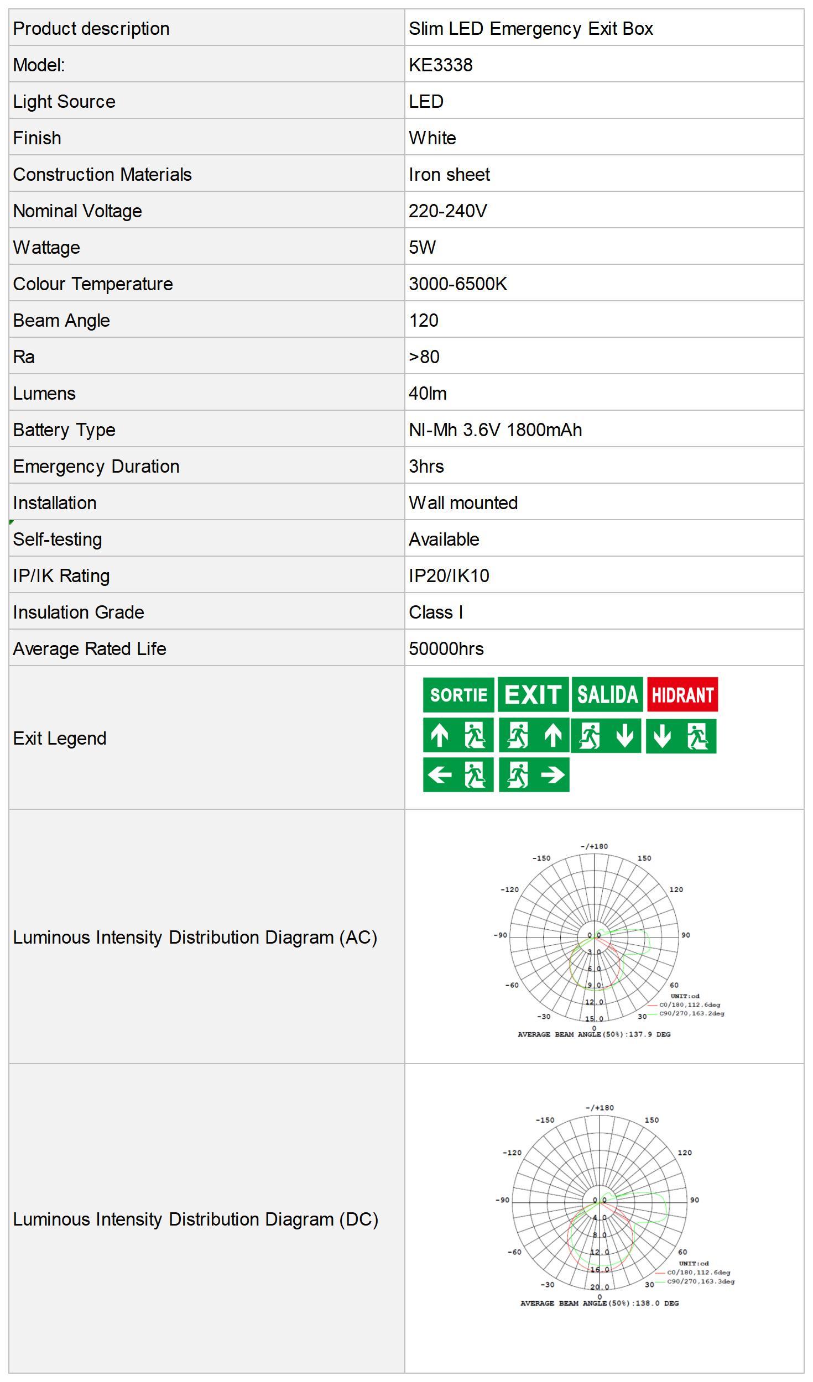The height and width of the screenshot is (1382, 813).
Task: Click the 'Wattage' label
Action: click(x=46, y=247)
